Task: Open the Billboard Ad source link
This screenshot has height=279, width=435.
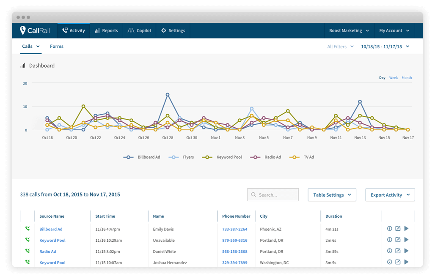Action: point(51,229)
